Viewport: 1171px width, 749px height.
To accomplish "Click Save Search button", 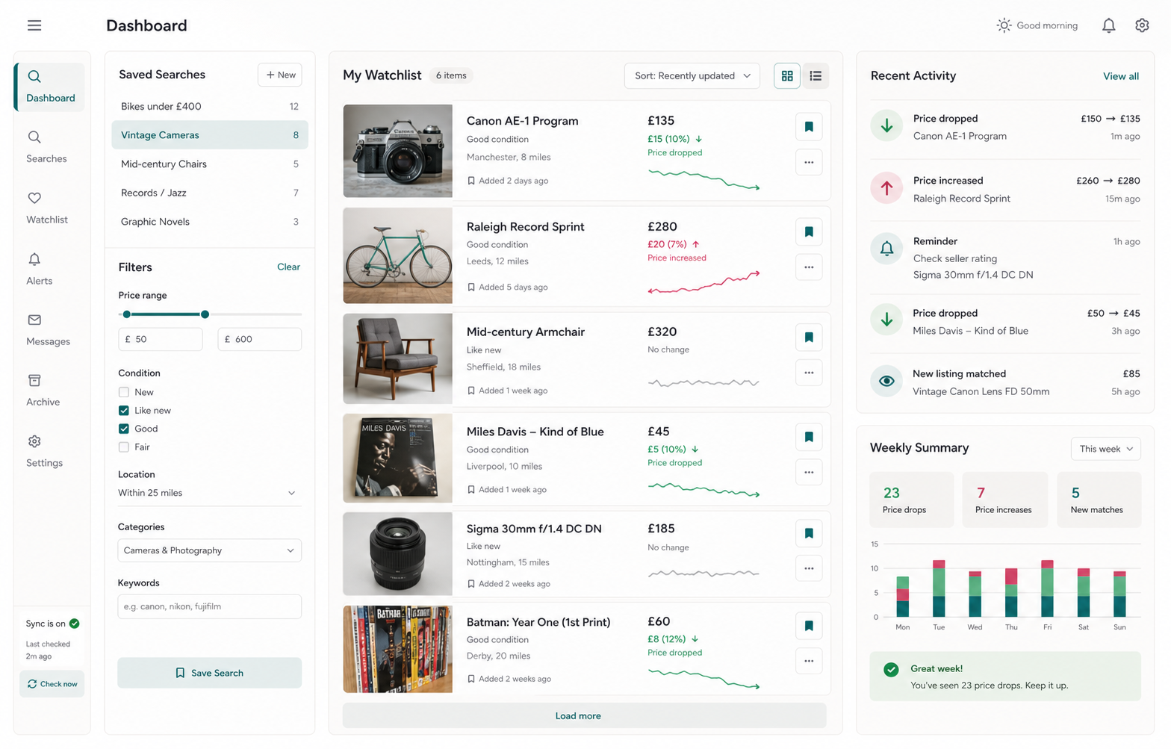I will pos(209,673).
